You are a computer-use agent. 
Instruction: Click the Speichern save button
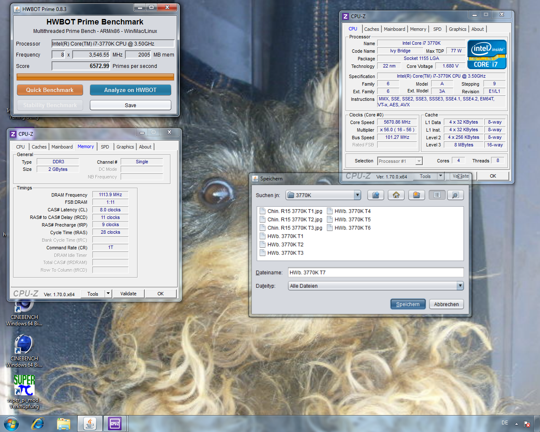408,304
